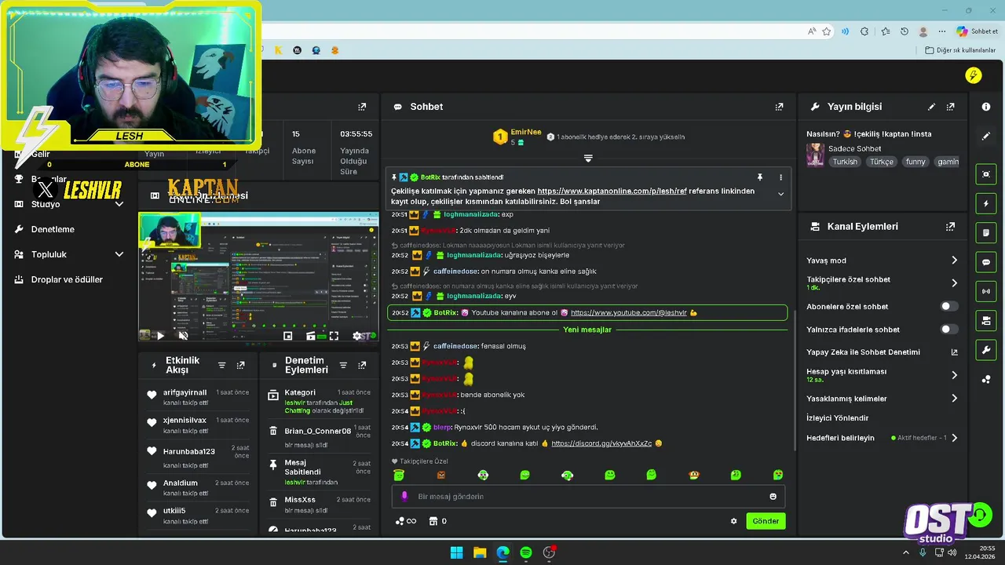The image size is (1005, 565).
Task: Open Windows Start menu
Action: coord(456,552)
